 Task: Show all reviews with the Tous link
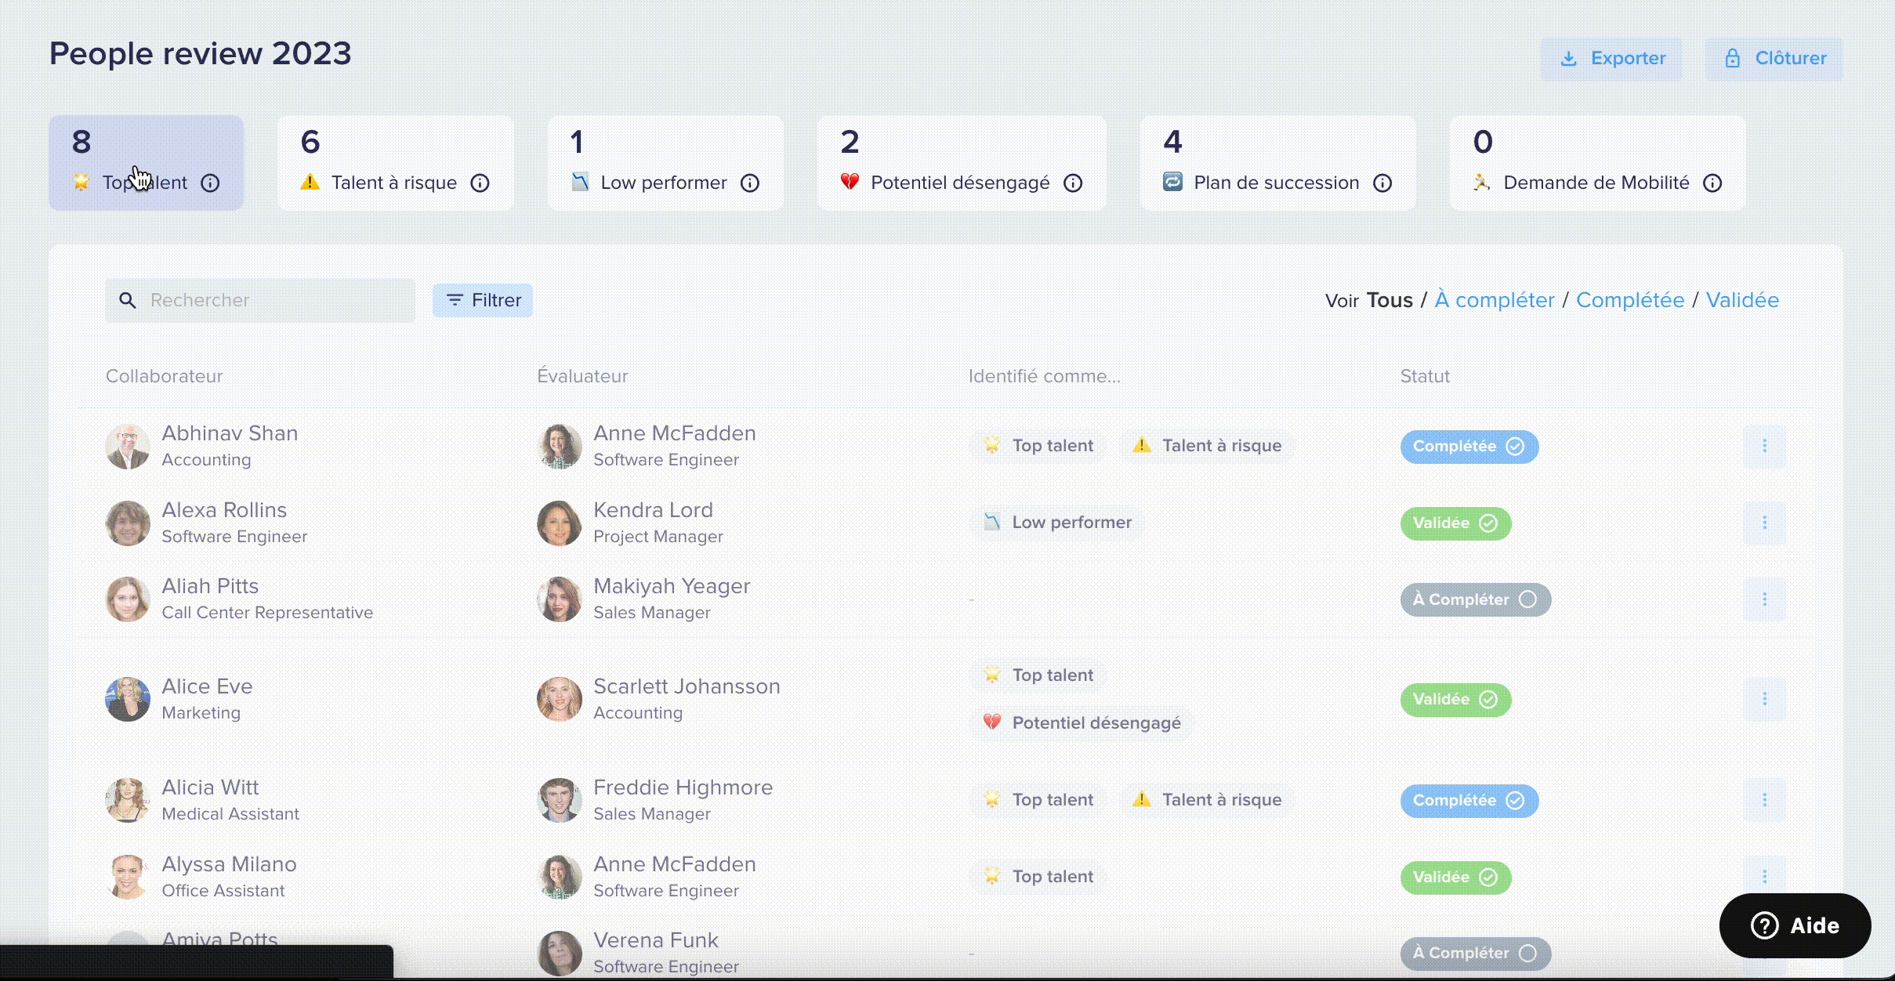coord(1390,300)
